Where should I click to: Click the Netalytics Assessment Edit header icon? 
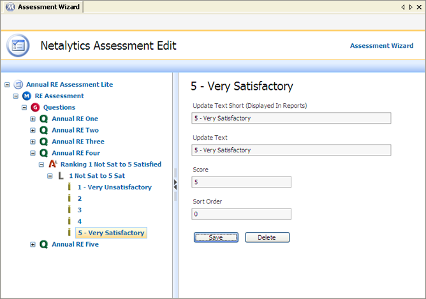[x=18, y=45]
